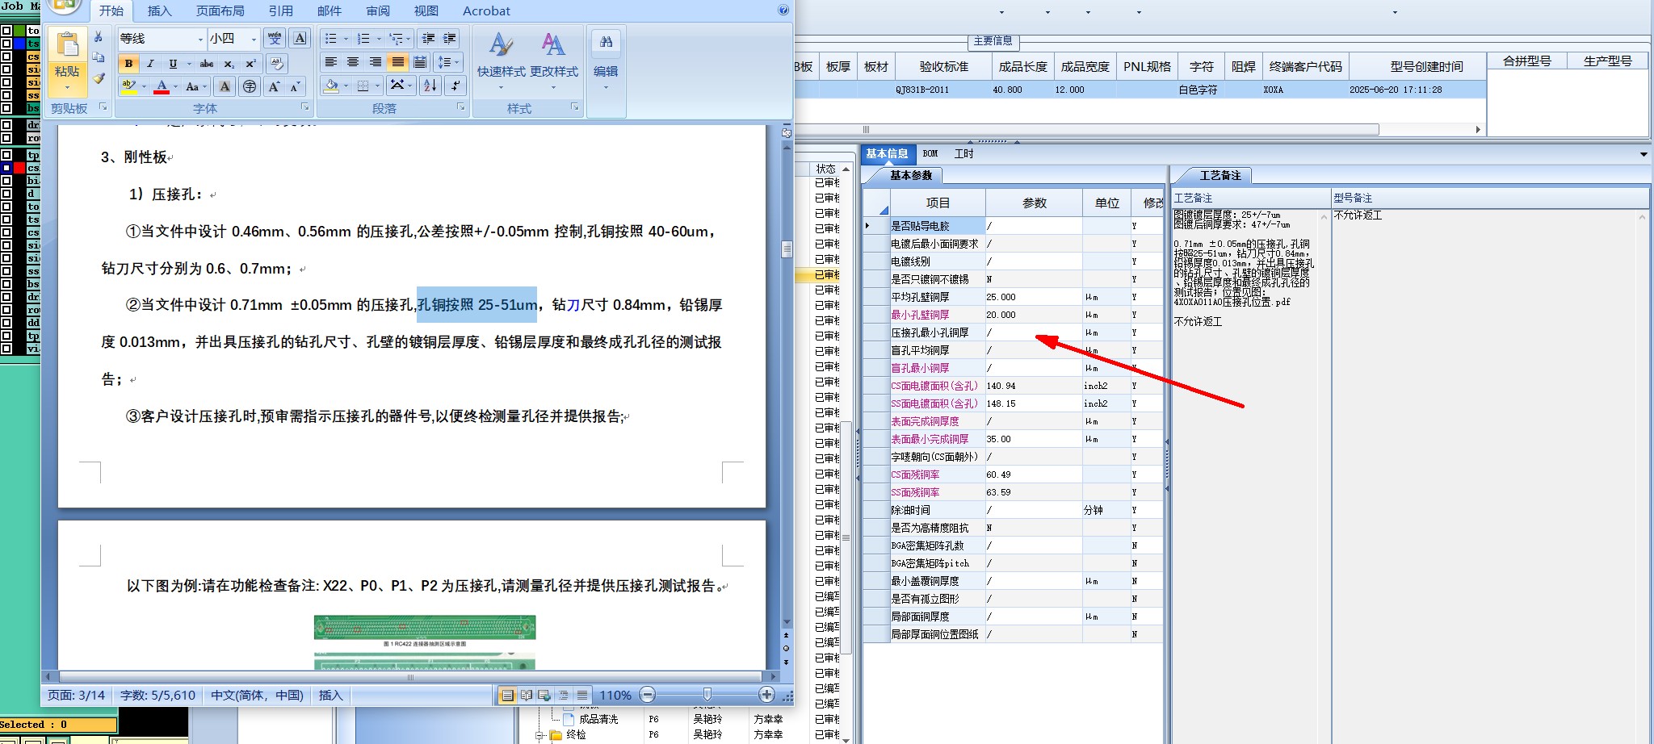Click the zoom in plus button
The width and height of the screenshot is (1654, 744).
pyautogui.click(x=766, y=695)
